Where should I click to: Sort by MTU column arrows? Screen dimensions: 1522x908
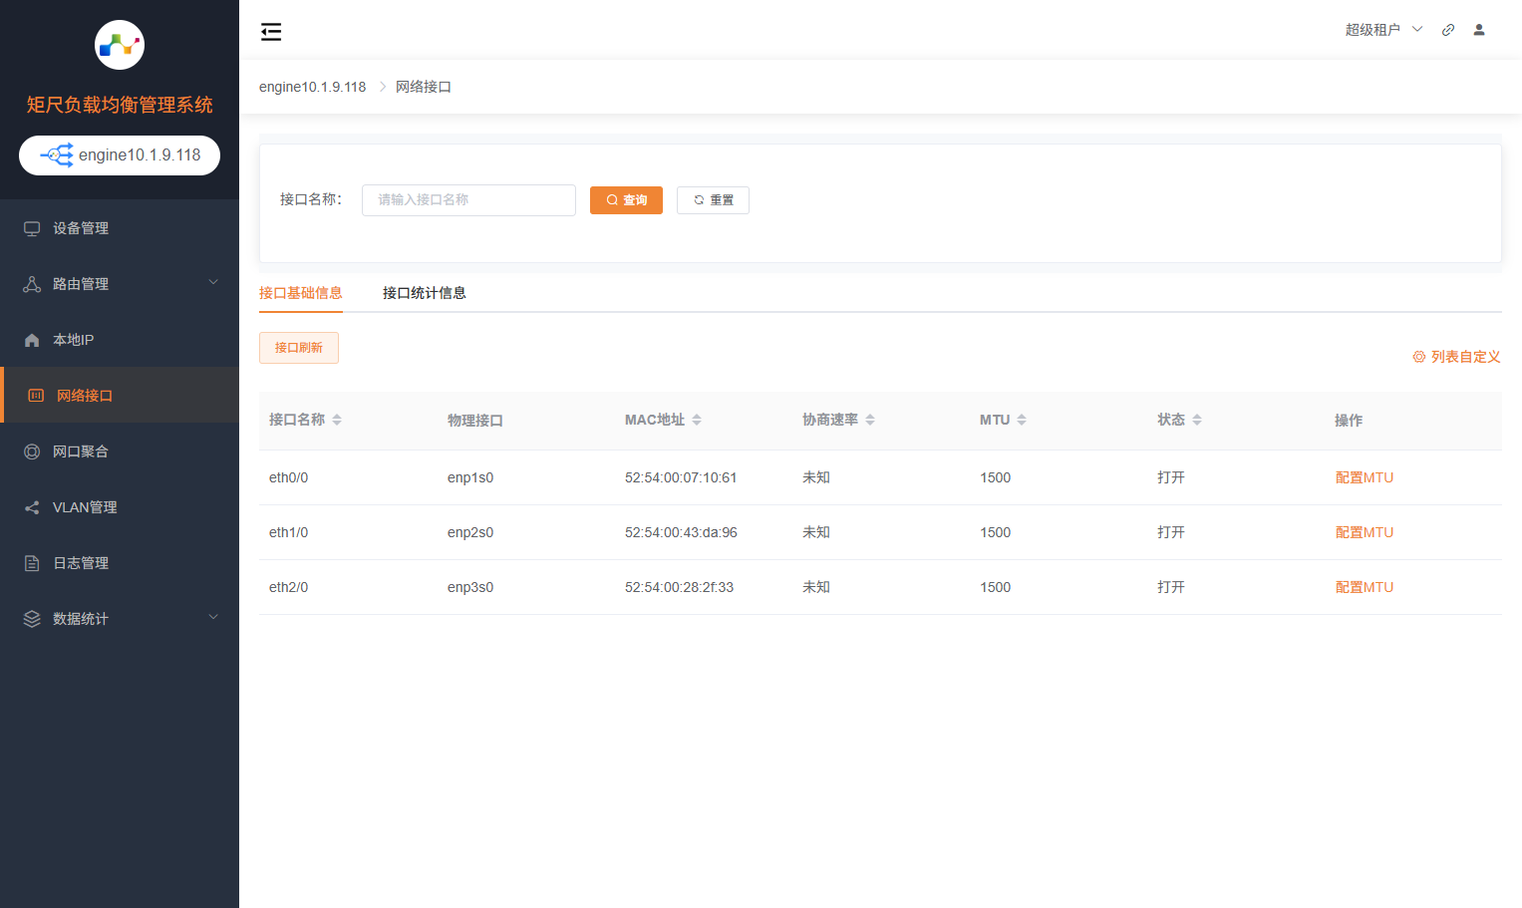1022,420
